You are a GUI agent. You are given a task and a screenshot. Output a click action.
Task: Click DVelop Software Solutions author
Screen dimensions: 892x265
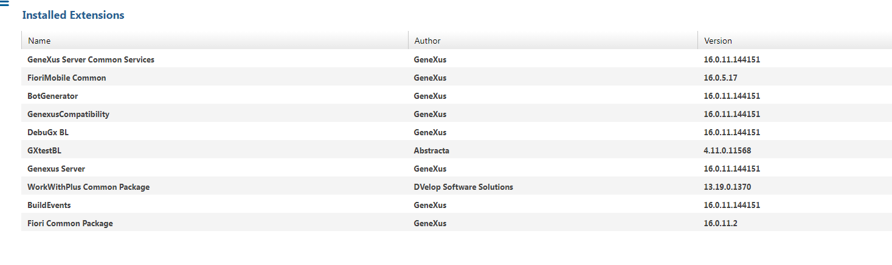(x=463, y=187)
